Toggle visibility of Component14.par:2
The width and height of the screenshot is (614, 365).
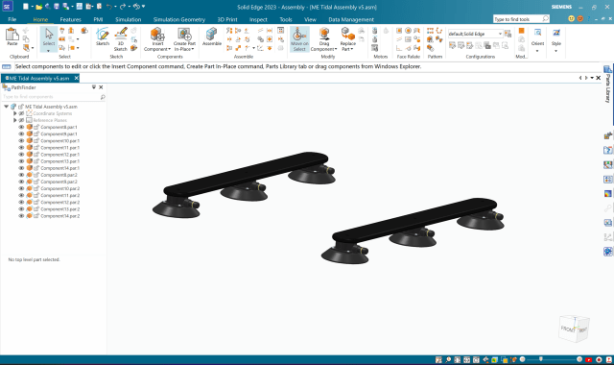coord(21,216)
